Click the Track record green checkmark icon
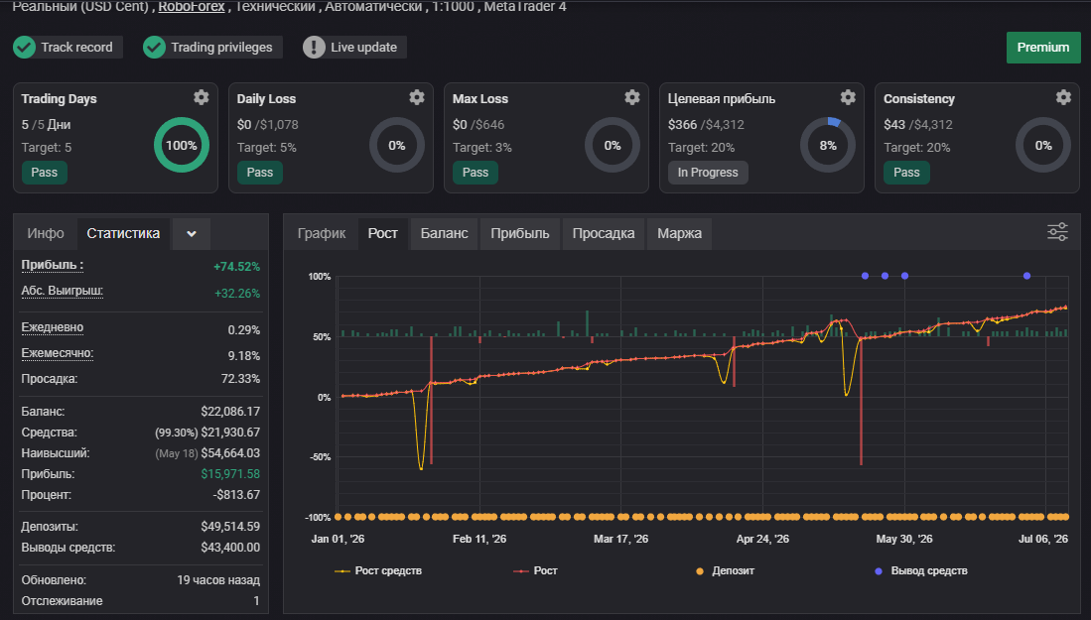This screenshot has height=620, width=1091. [x=25, y=48]
